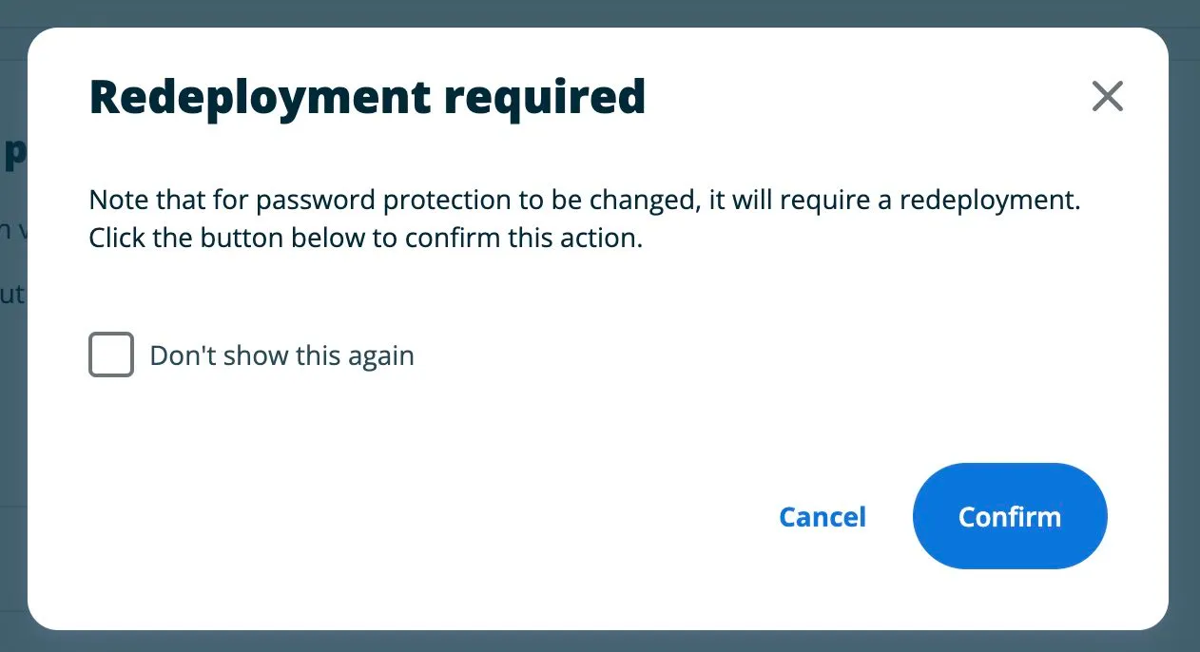Check the box beside Don't show this again
Viewport: 1200px width, 652px height.
tap(111, 355)
